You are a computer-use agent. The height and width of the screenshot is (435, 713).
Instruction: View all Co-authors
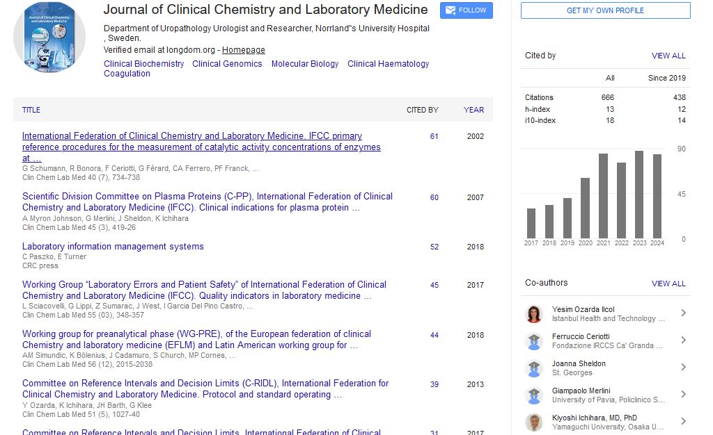pos(668,284)
